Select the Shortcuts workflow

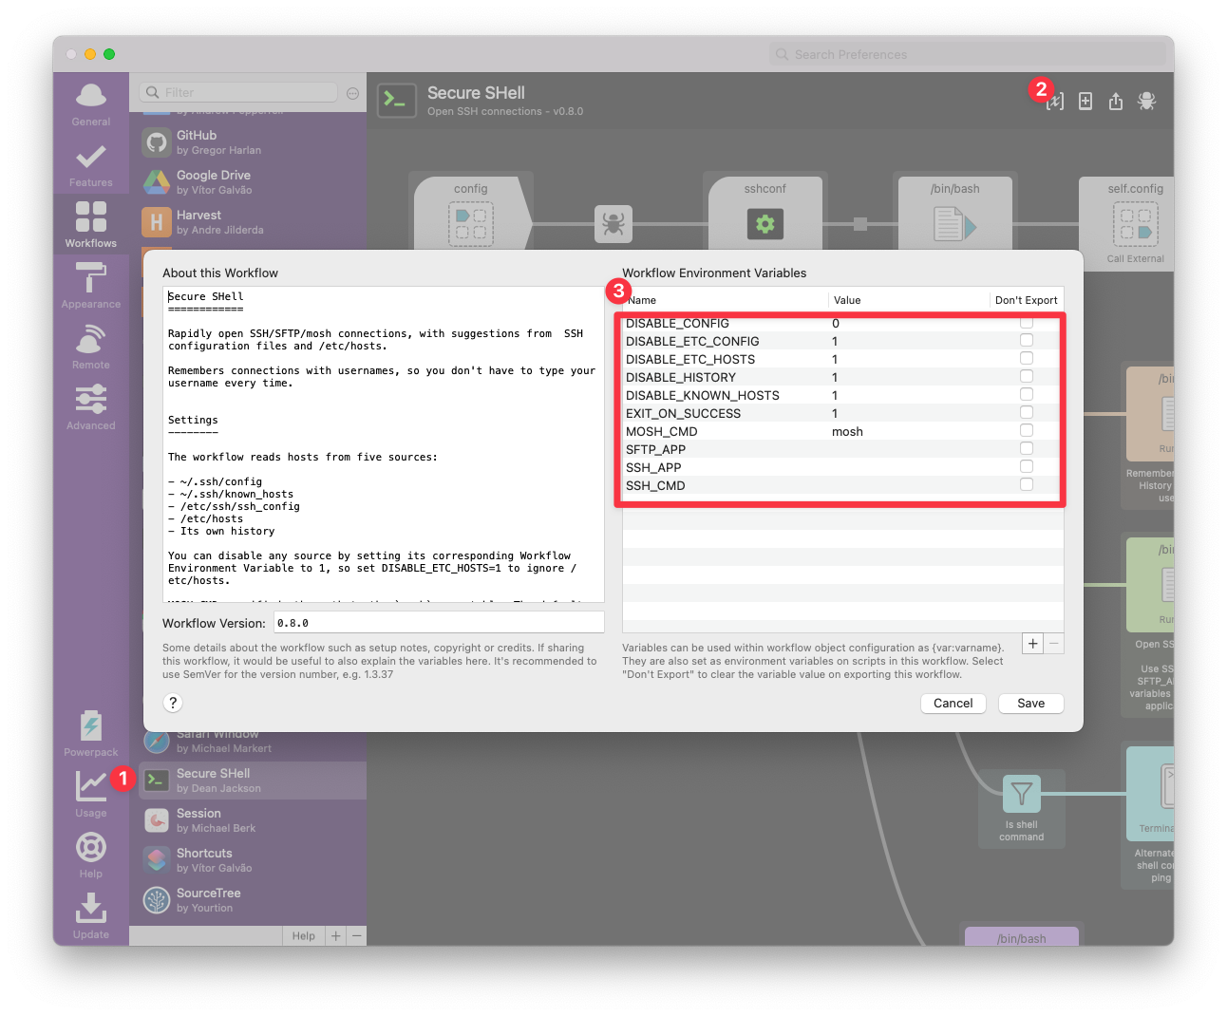click(248, 860)
